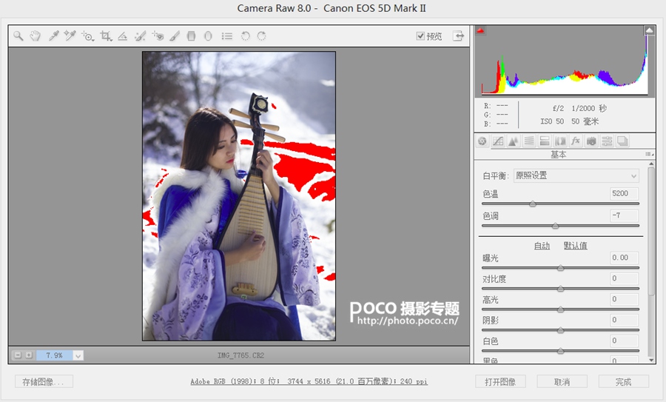Click the IMG_7765.CR2 filename text
This screenshot has width=666, height=402.
tap(240, 355)
